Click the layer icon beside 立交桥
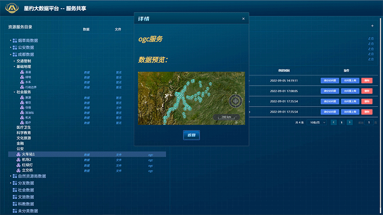This screenshot has height=215, width=383. pyautogui.click(x=17, y=170)
